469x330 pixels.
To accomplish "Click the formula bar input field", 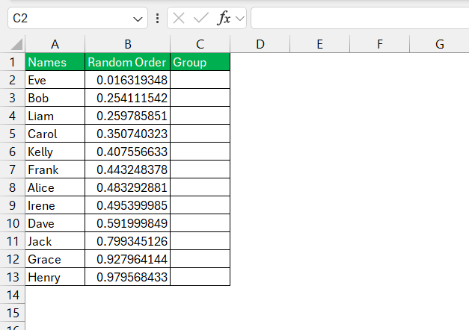I will point(360,18).
